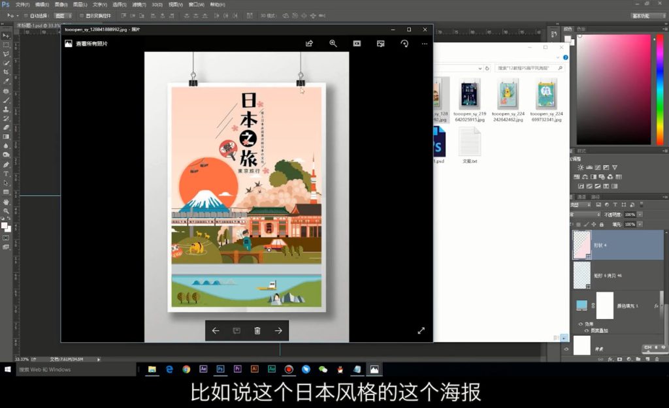669x408 pixels.
Task: Open the 滤镜 menu
Action: click(x=138, y=5)
